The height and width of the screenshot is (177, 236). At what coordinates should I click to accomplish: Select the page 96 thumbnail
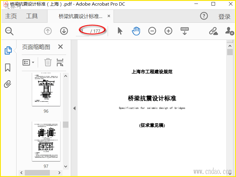click(46, 89)
